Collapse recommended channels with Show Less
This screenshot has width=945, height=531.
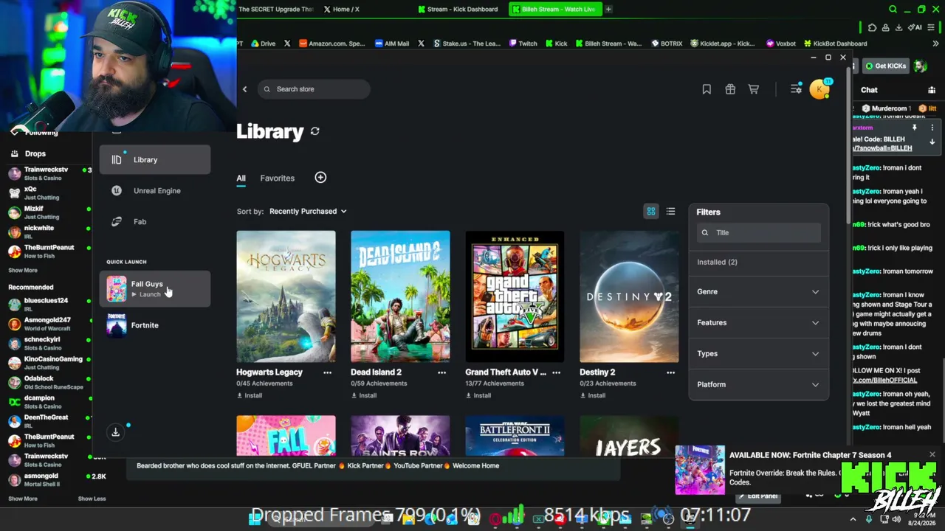click(x=92, y=499)
